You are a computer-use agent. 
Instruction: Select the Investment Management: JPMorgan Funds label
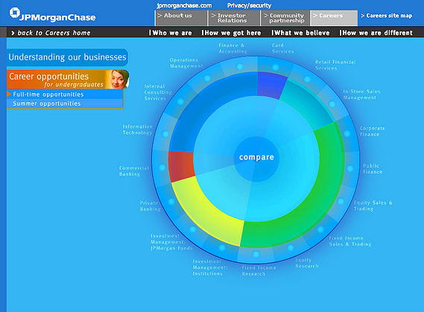171,242
